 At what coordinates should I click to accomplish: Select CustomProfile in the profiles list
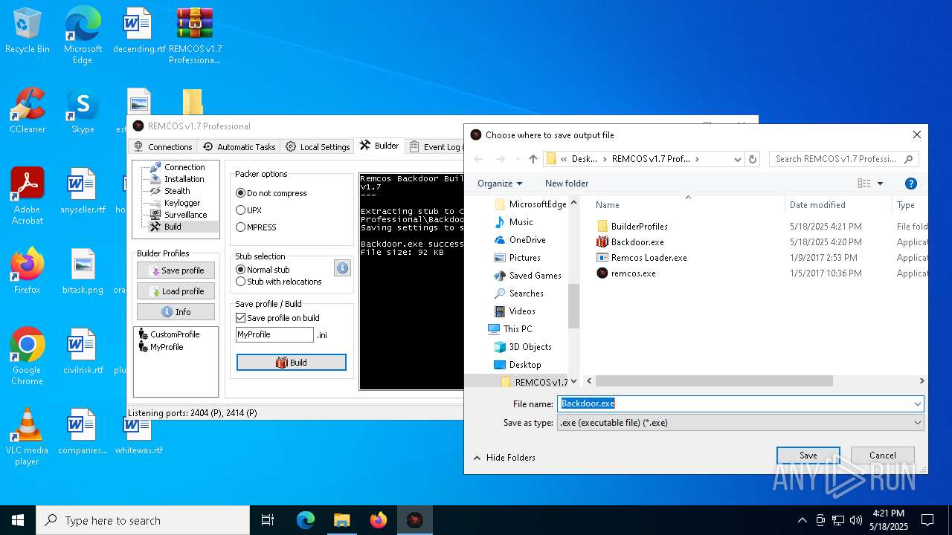[x=170, y=334]
